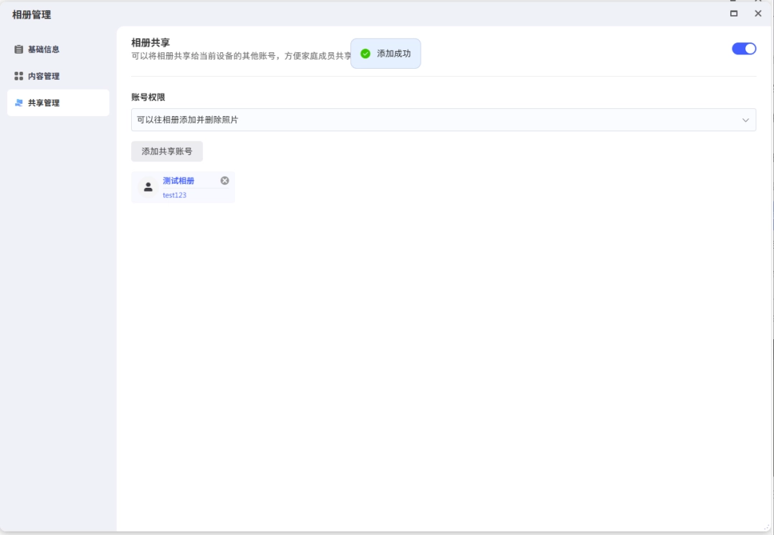Turn off the 相册共享 switch
The width and height of the screenshot is (774, 535).
pyautogui.click(x=743, y=49)
